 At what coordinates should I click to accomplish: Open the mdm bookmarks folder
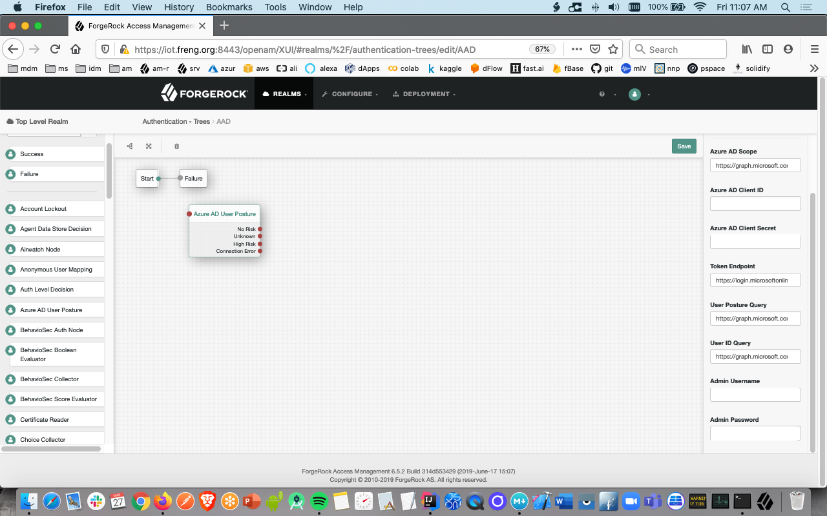(23, 68)
